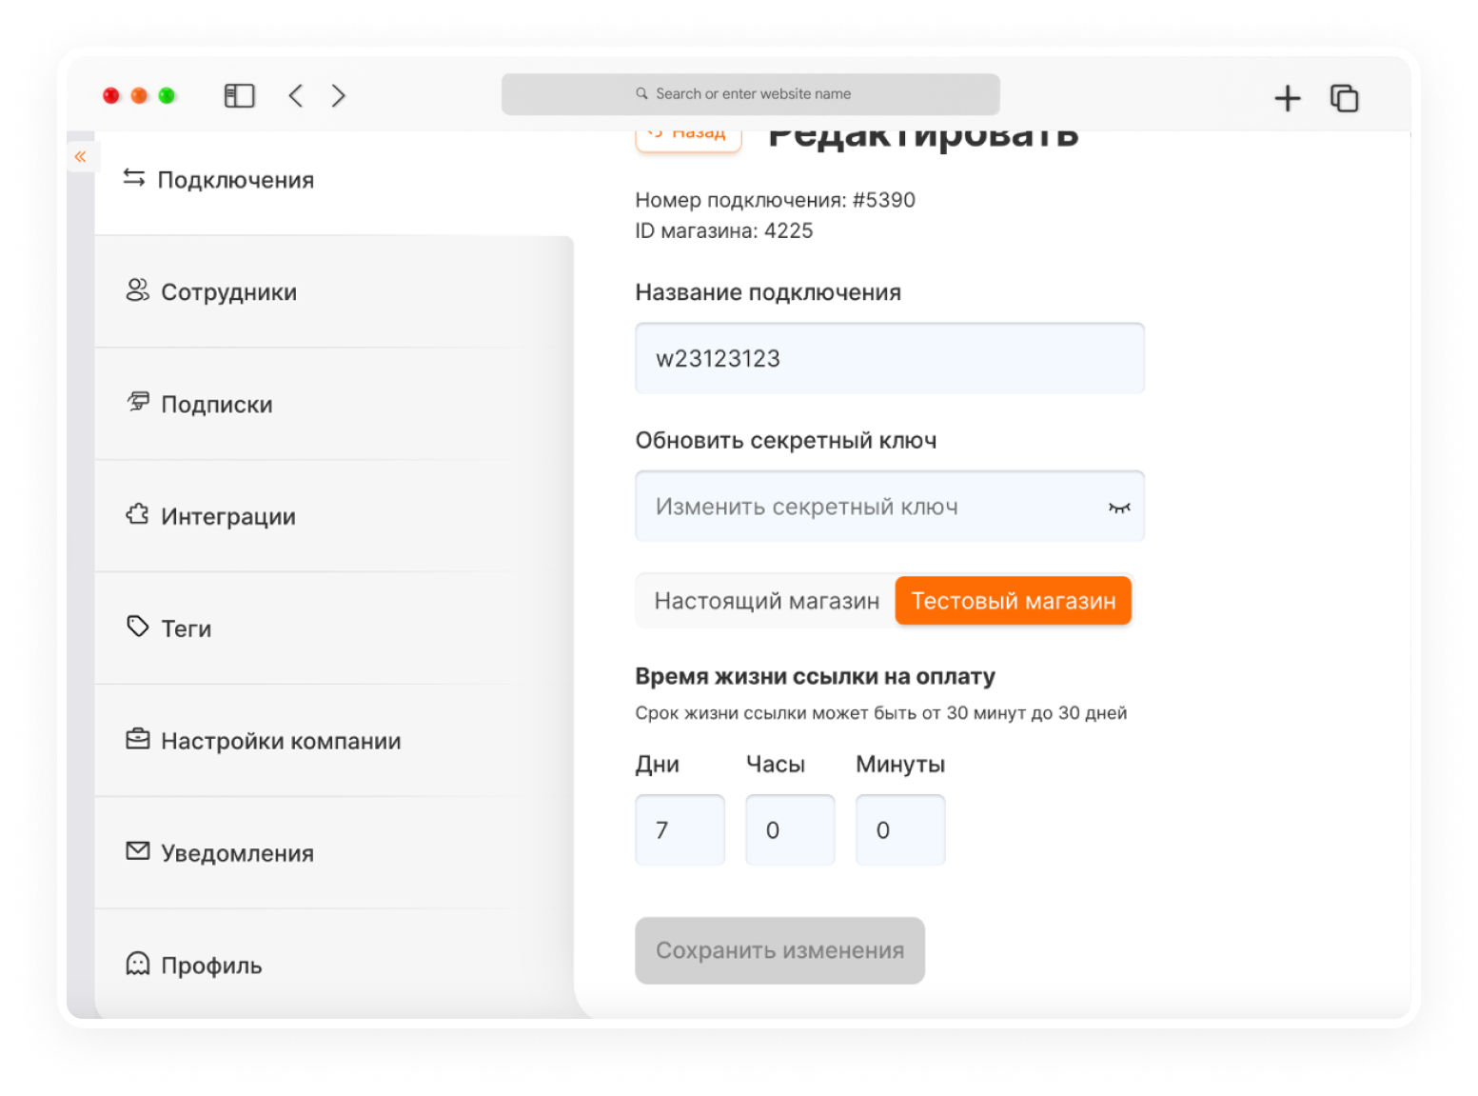
Task: Focus the Минуты input field
Action: pyautogui.click(x=900, y=830)
